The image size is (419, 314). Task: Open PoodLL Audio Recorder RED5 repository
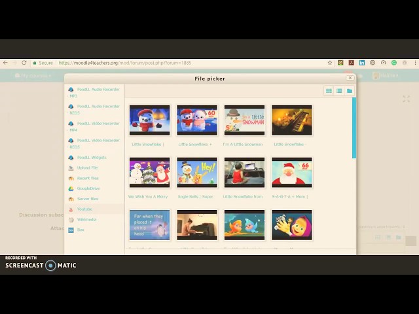[94, 109]
